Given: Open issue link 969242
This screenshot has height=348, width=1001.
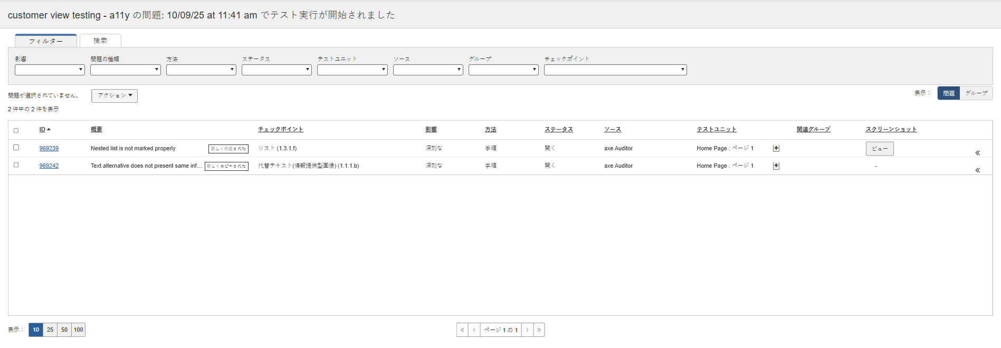Looking at the screenshot, I should pyautogui.click(x=49, y=166).
